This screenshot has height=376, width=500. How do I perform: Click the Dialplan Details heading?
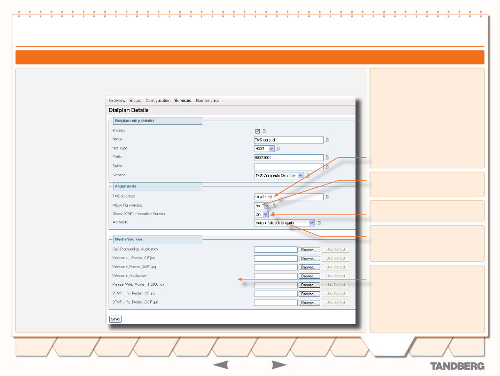(128, 110)
